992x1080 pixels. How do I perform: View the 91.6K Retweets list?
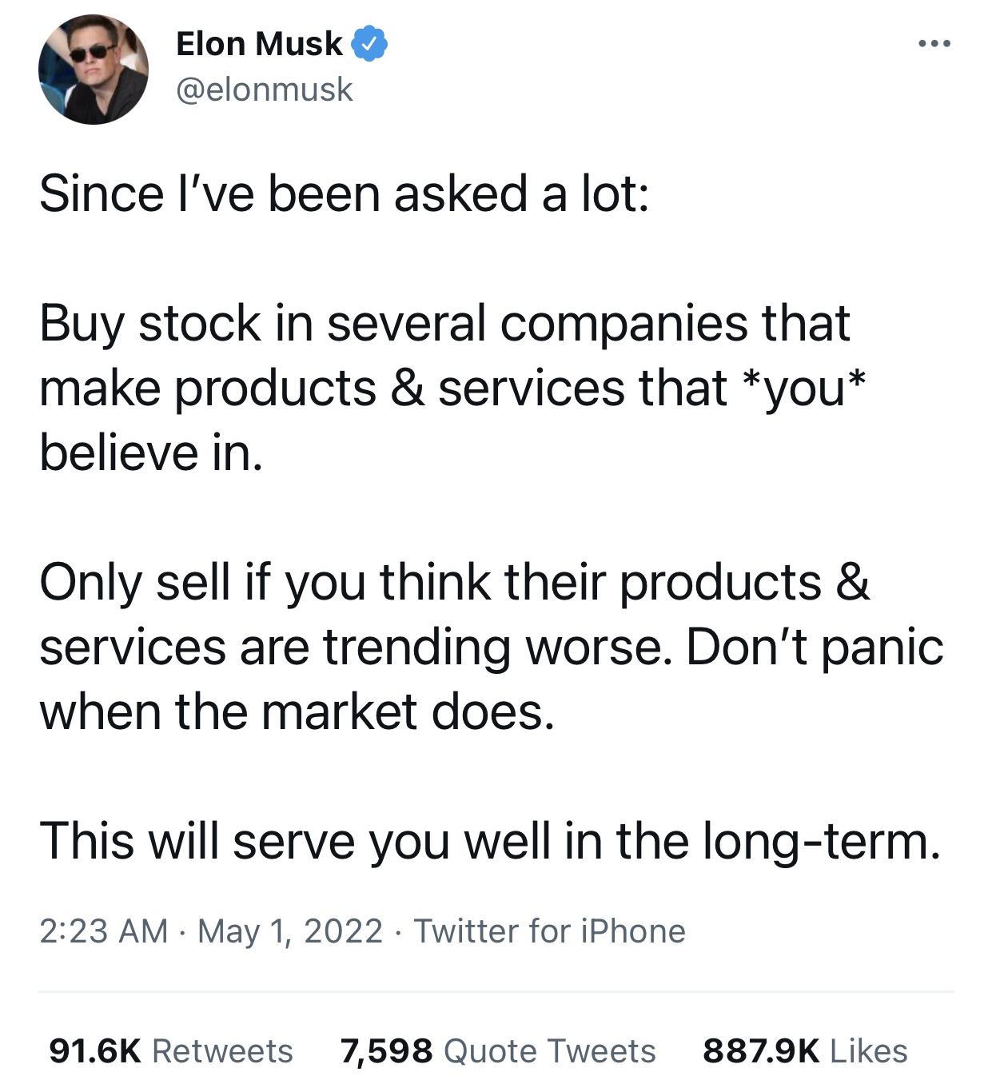pos(171,1050)
